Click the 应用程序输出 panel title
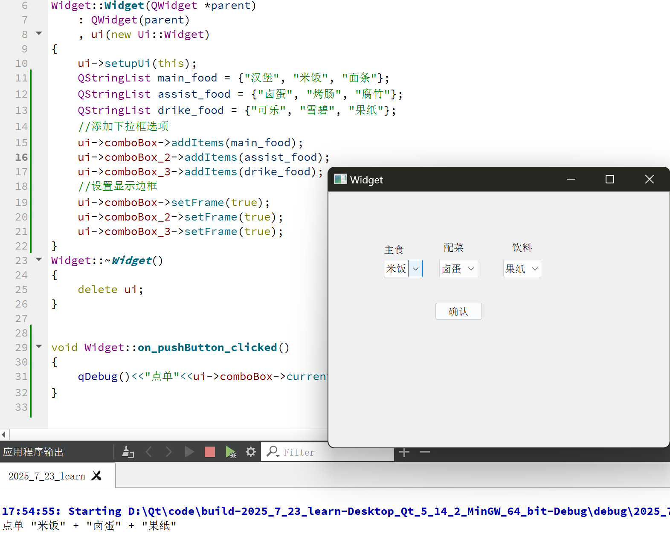 (x=33, y=452)
